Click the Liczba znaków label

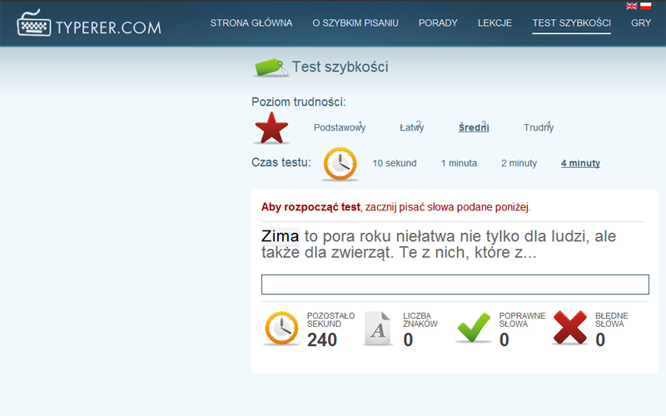(x=420, y=319)
